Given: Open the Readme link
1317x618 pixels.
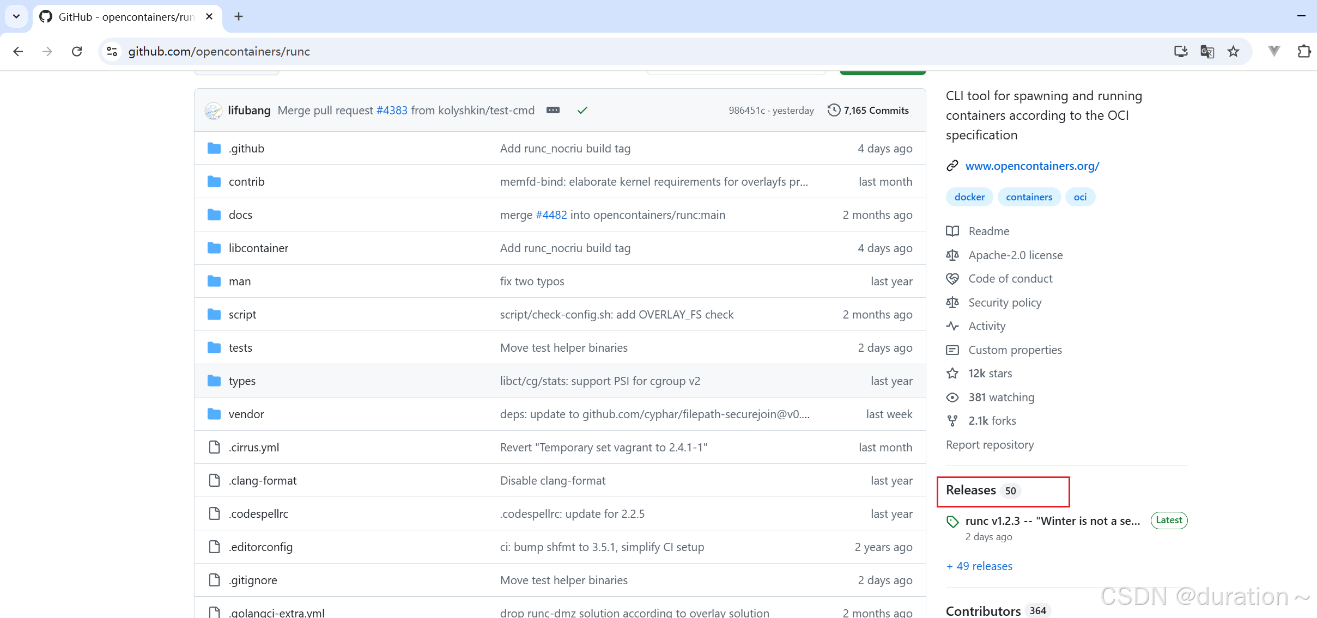Looking at the screenshot, I should coord(989,231).
